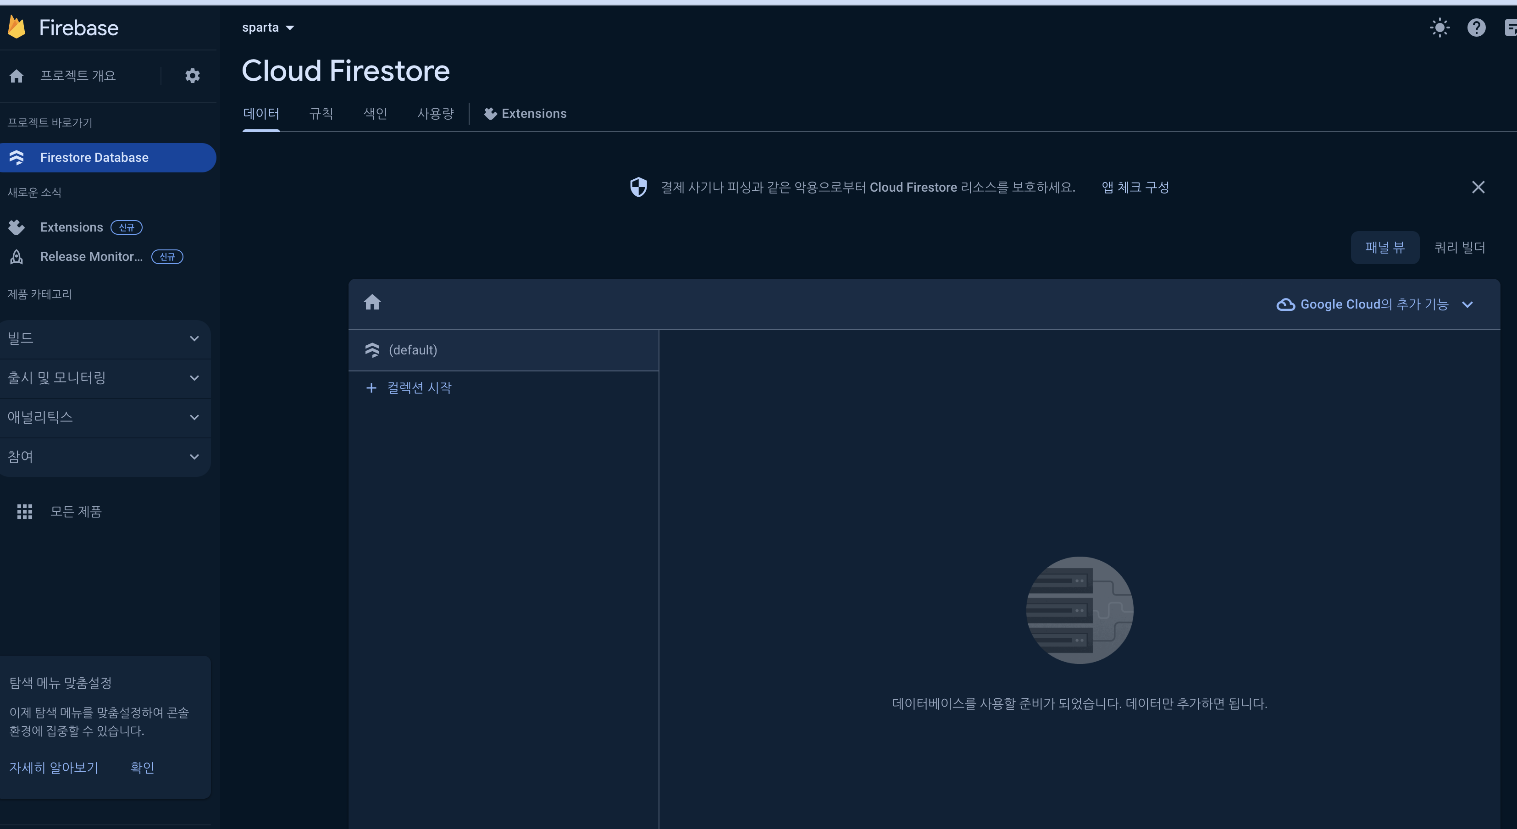Click the Cloud Firestore page title
This screenshot has height=829, width=1517.
pos(346,71)
